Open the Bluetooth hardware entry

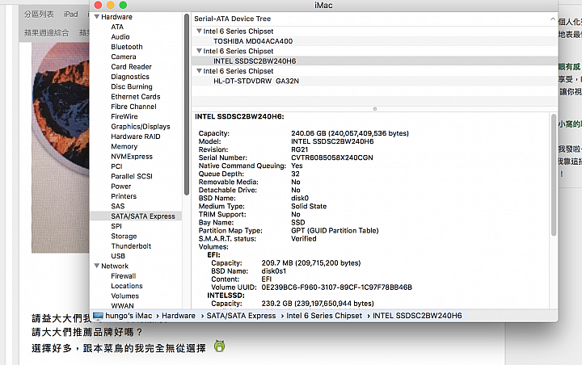[127, 47]
